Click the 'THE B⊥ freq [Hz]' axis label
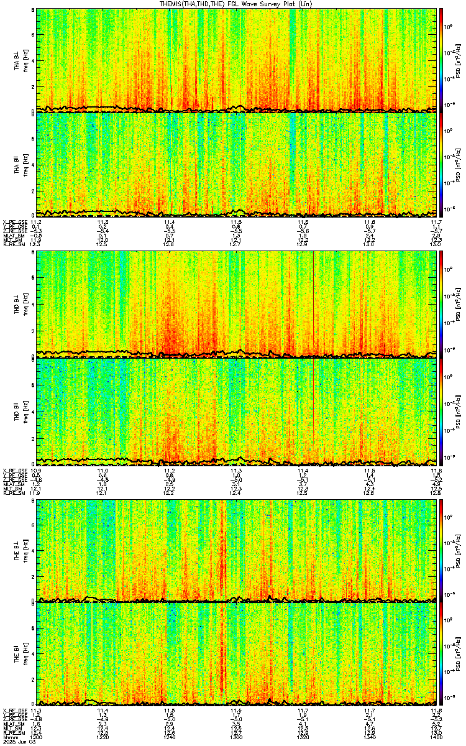 pyautogui.click(x=21, y=550)
